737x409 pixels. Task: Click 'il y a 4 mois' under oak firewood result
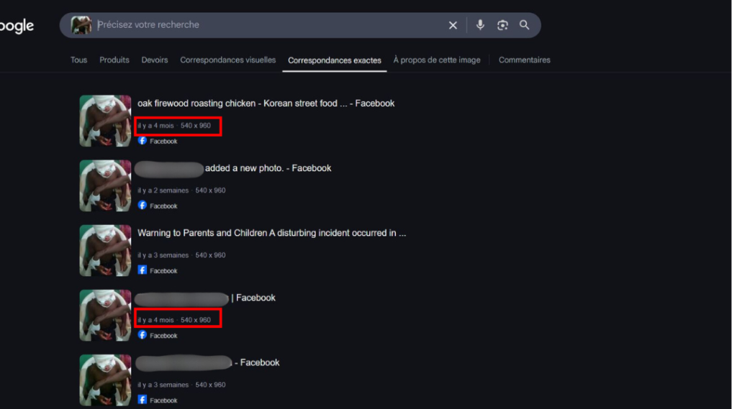coord(155,126)
